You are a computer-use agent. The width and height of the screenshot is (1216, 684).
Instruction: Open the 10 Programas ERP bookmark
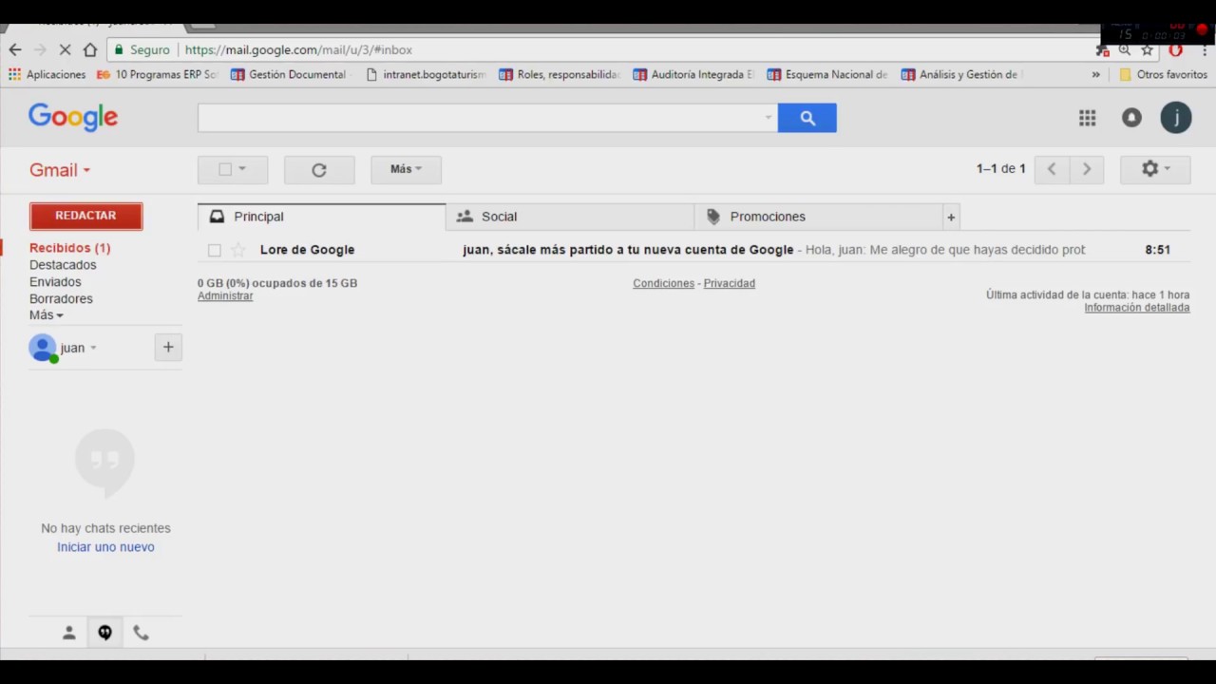pyautogui.click(x=157, y=74)
